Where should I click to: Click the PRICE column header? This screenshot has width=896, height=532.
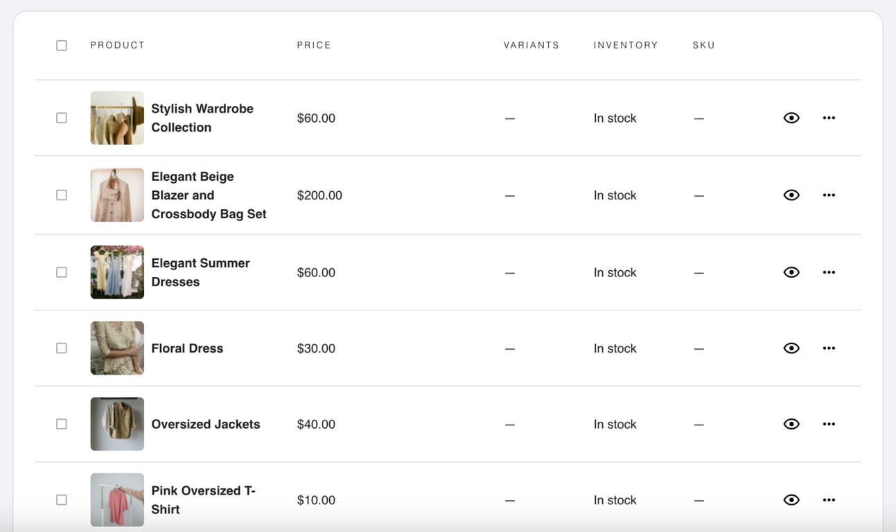point(314,44)
